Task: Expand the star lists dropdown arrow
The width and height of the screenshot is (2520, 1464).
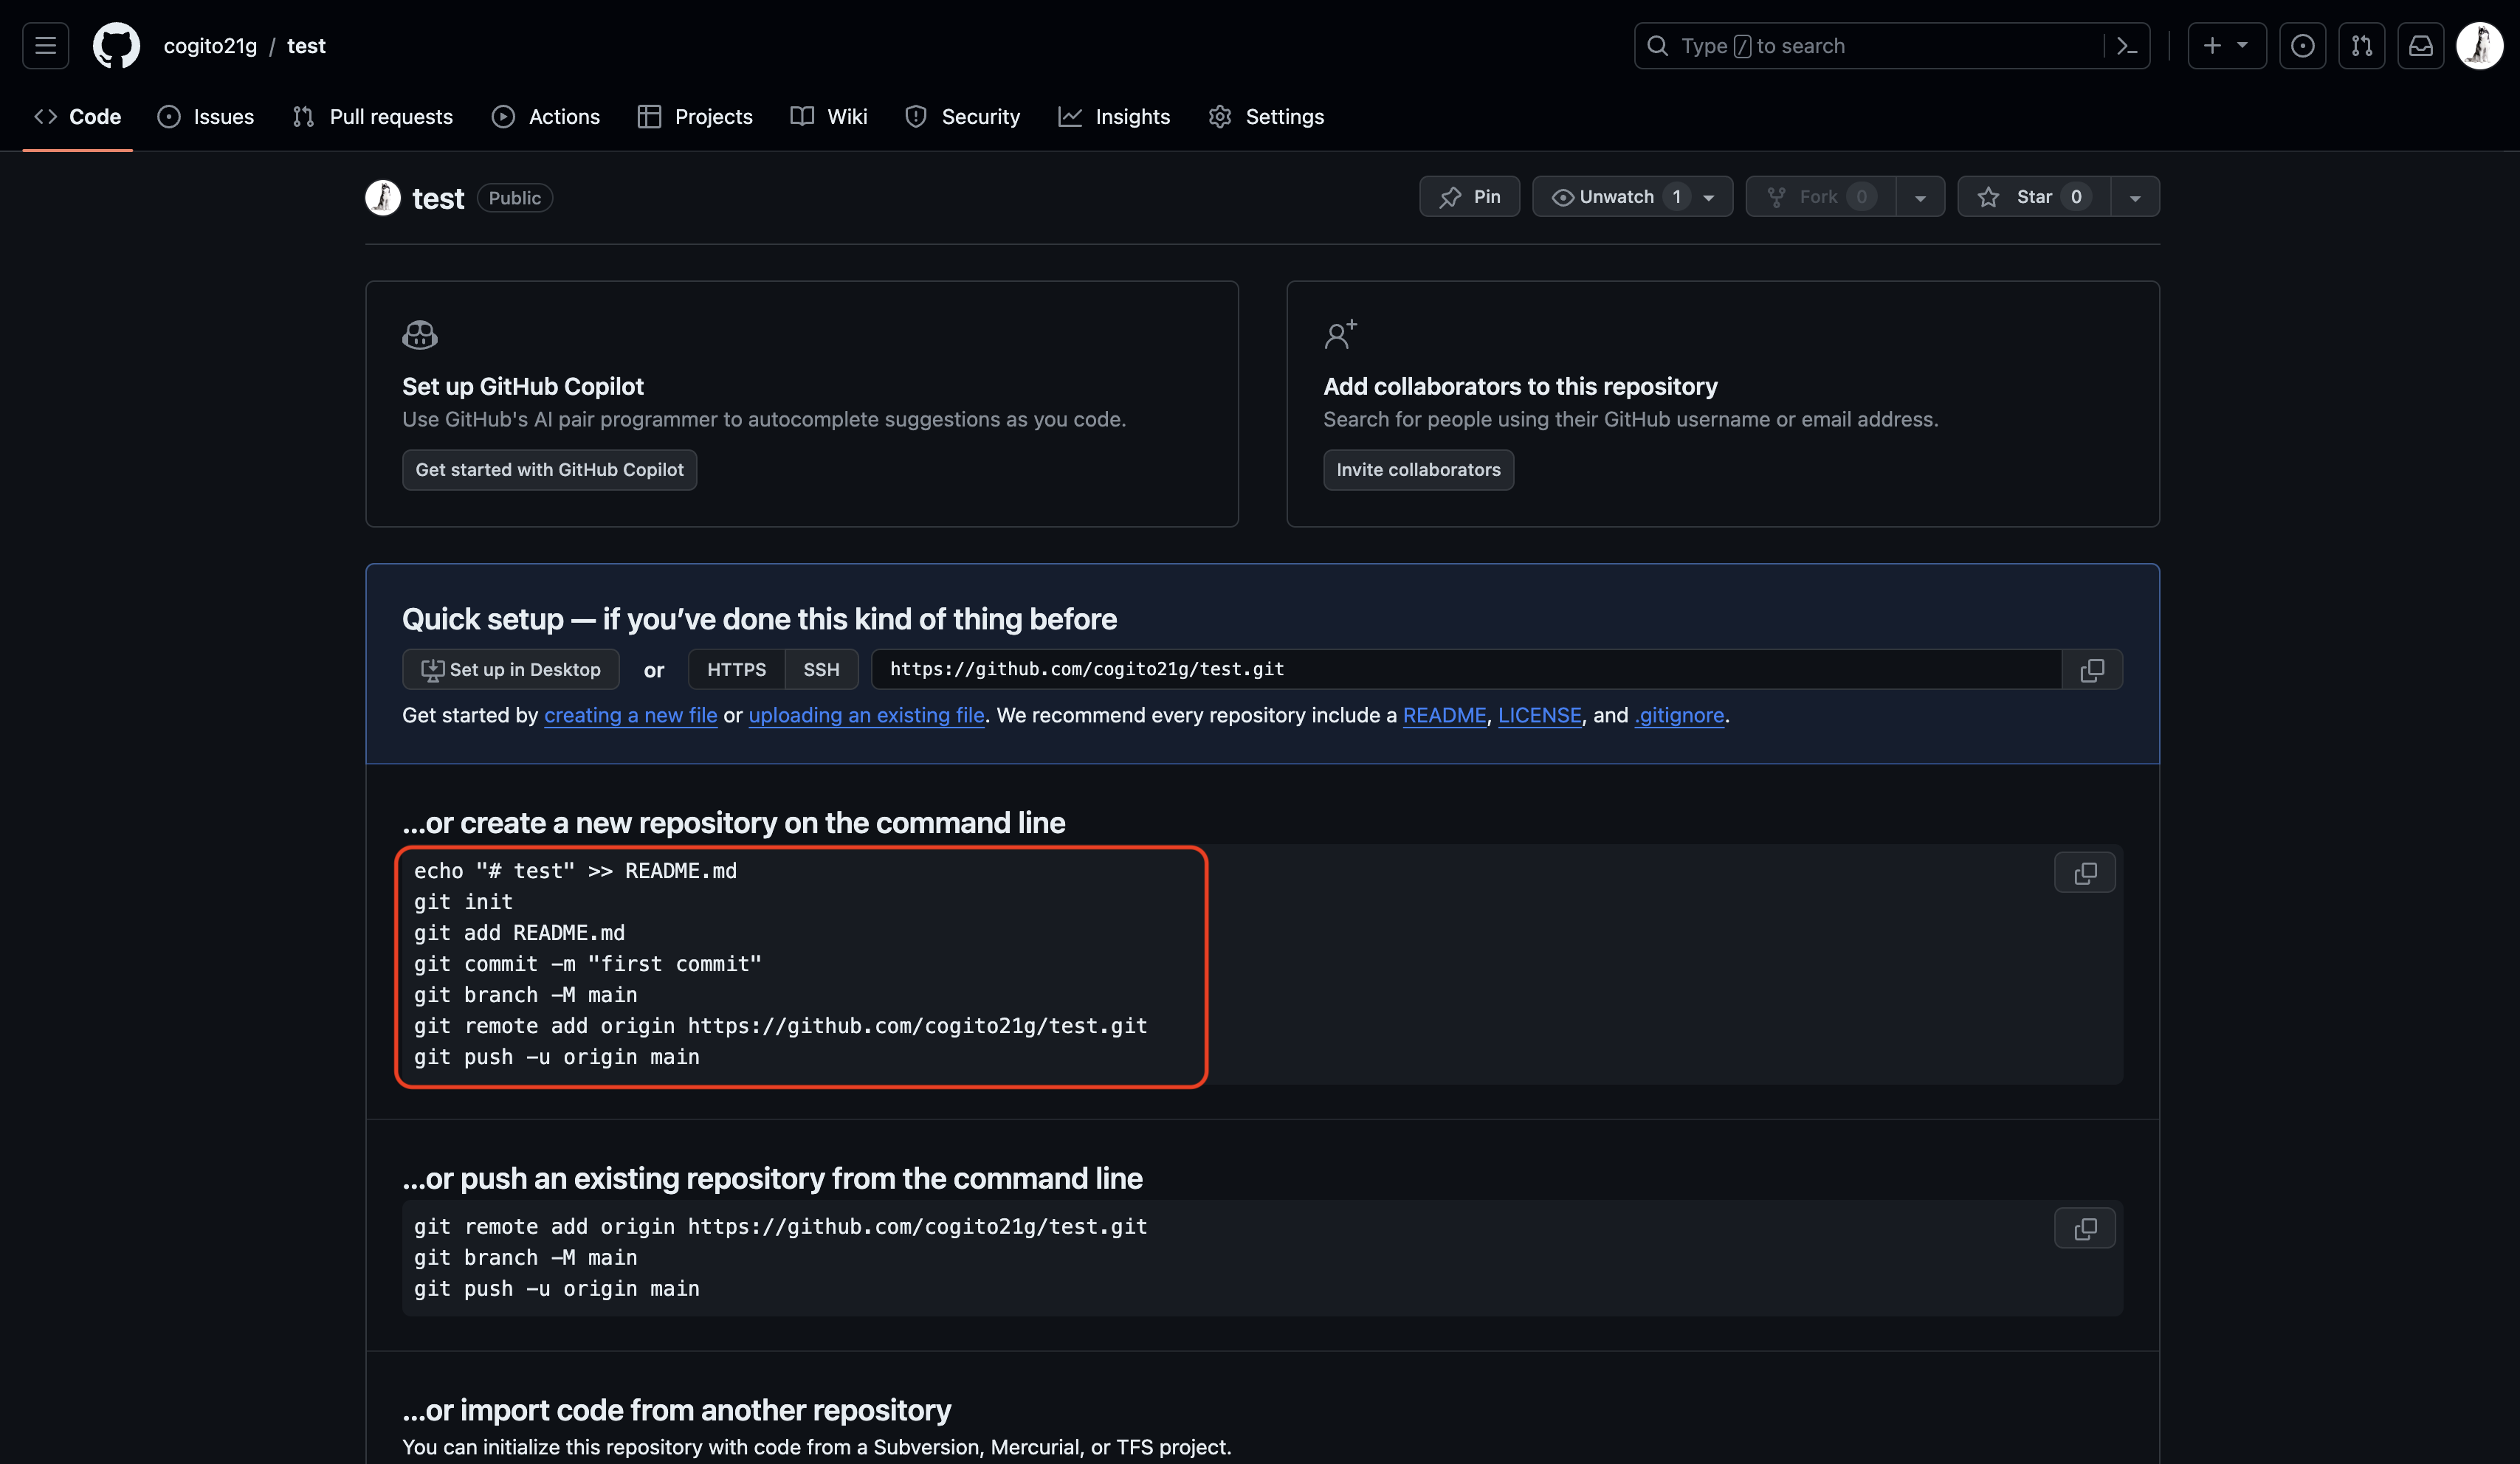Action: (x=2135, y=197)
